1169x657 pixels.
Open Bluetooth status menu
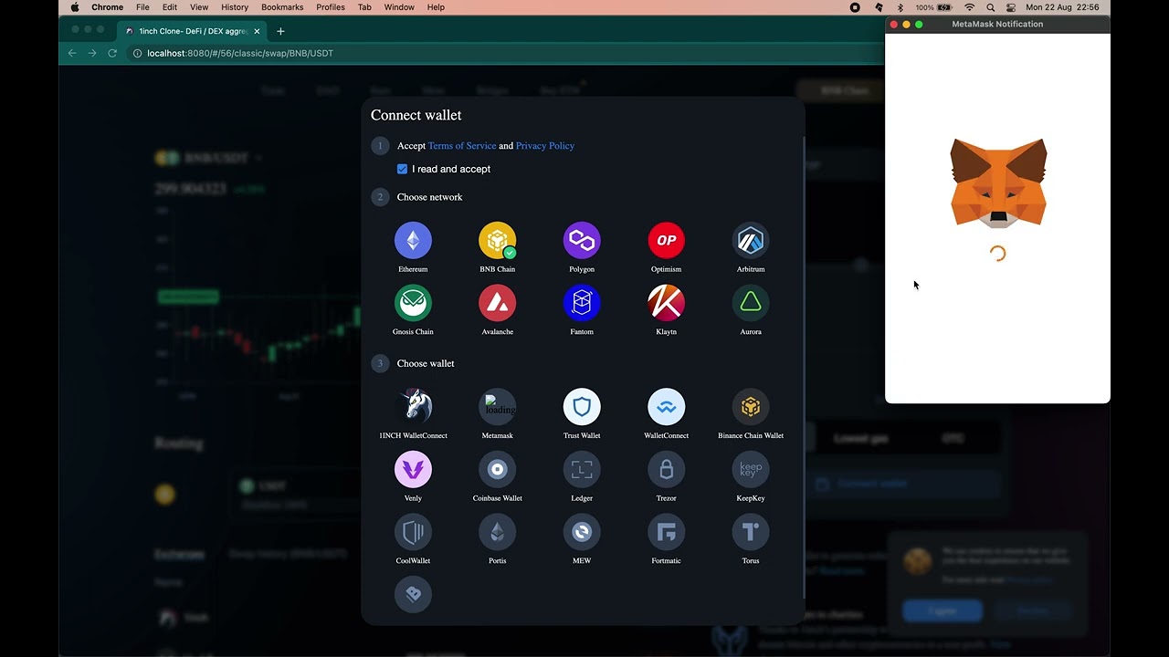[x=900, y=7]
